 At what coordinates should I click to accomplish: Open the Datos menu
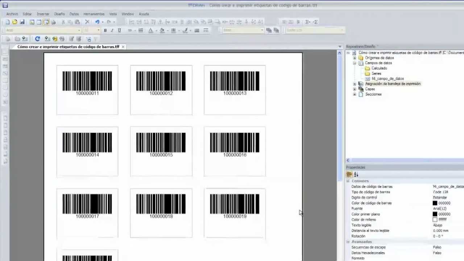tap(74, 14)
